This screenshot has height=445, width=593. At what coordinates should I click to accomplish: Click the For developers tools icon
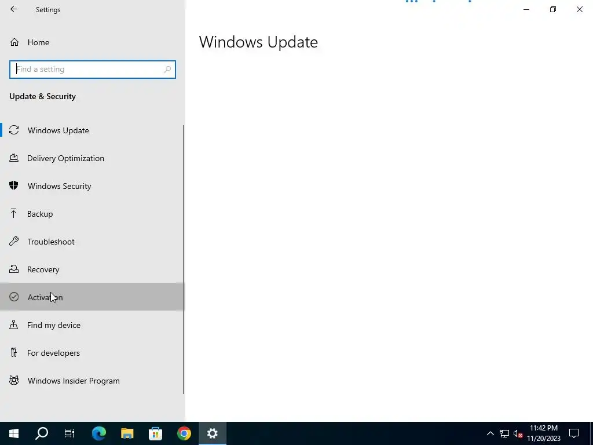(14, 352)
